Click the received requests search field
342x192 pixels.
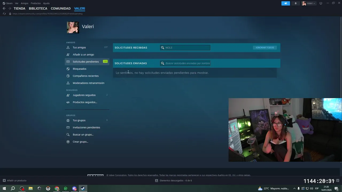point(185,47)
